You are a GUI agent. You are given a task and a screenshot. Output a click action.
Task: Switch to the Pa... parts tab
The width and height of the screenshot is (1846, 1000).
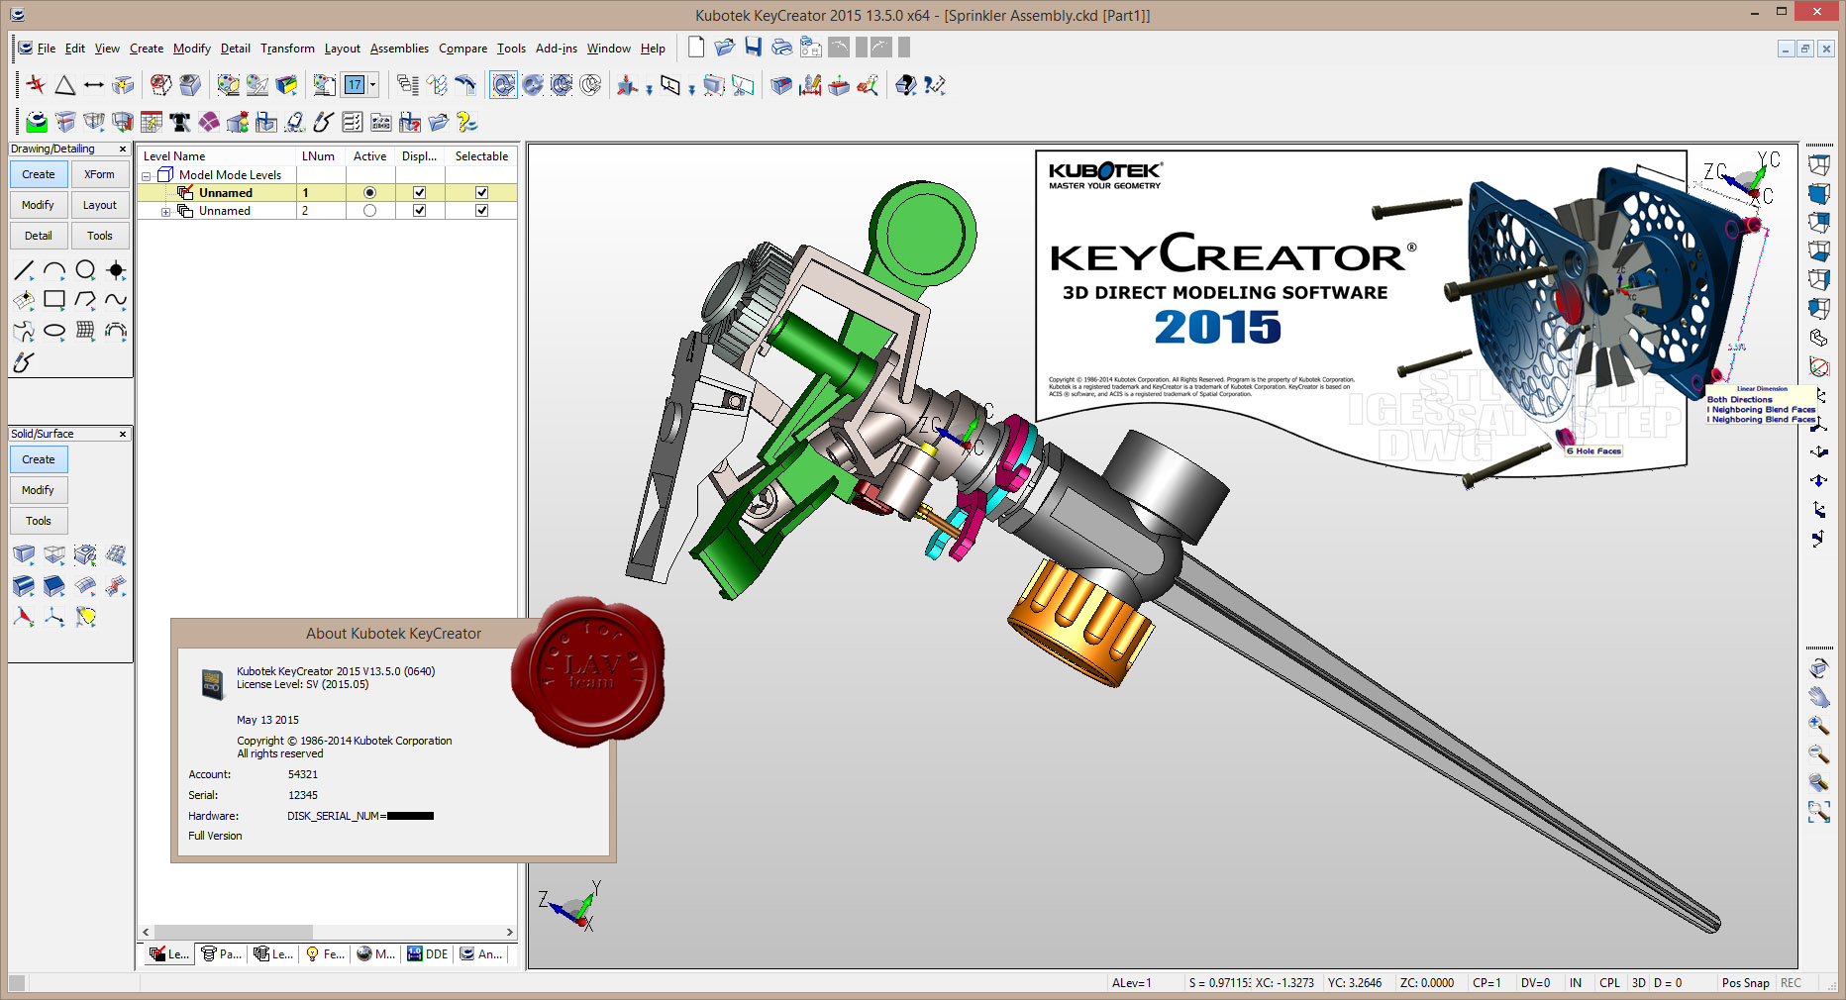coord(222,954)
